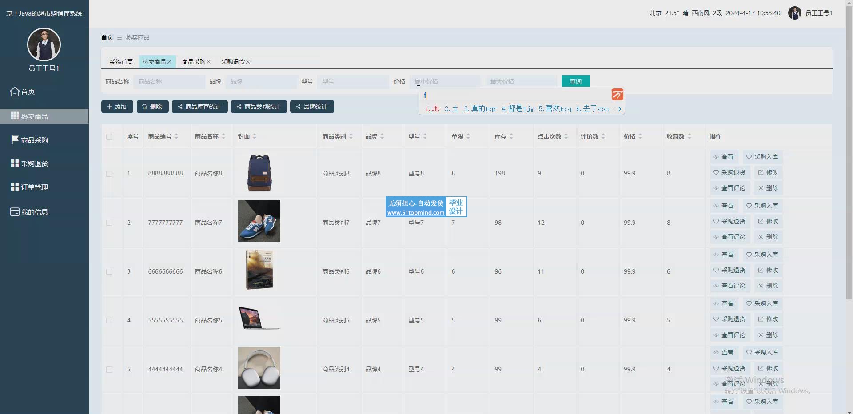The width and height of the screenshot is (853, 414).
Task: Click 采购退货 for 商品名称5 row
Action: coord(729,319)
